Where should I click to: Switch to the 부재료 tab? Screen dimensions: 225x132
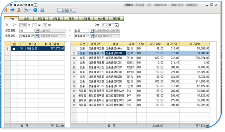(x=56, y=19)
